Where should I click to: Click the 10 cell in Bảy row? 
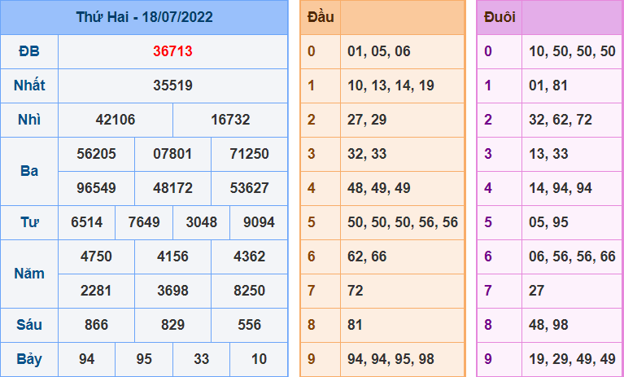tap(259, 359)
